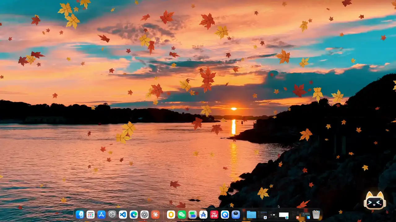Screen dimensions: 396x222
Task: Launch the App Store from the dock
Action: coord(101,215)
